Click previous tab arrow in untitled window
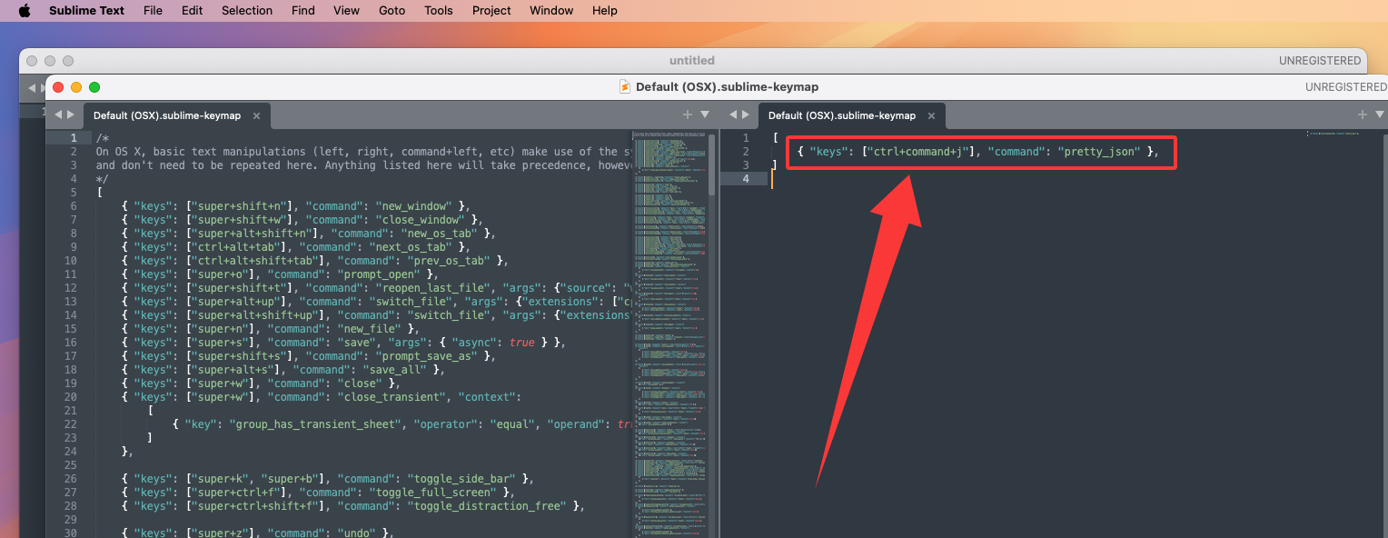The height and width of the screenshot is (538, 1388). click(32, 88)
